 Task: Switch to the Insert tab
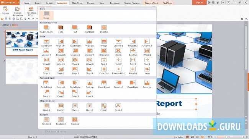click(x=38, y=3)
